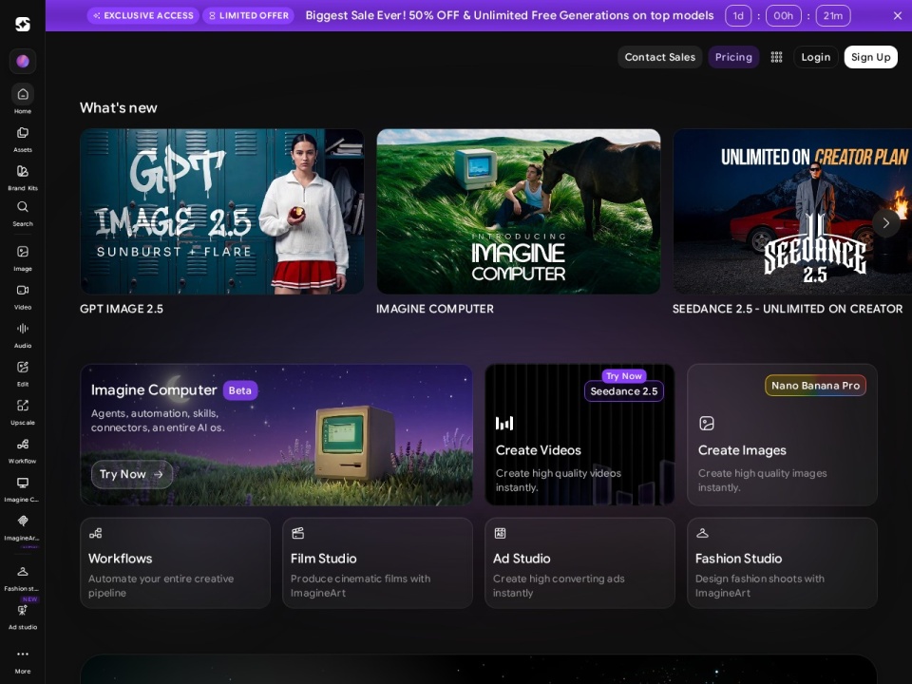Open Imagine Computer announcement thumbnail
912x684 pixels.
pyautogui.click(x=519, y=211)
